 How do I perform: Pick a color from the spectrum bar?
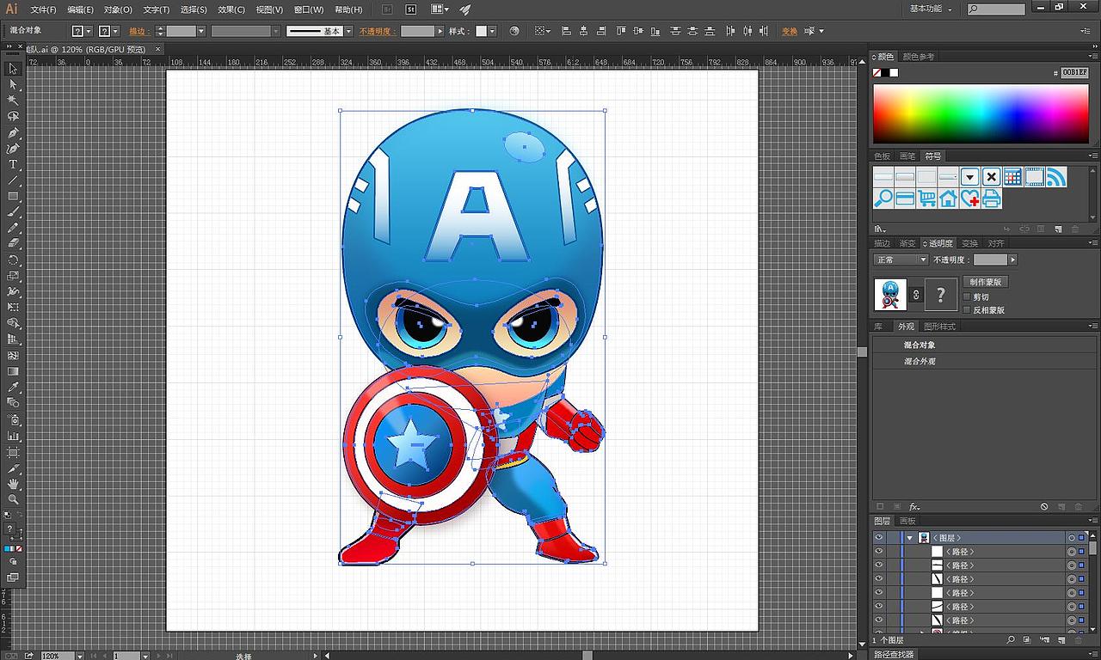981,113
